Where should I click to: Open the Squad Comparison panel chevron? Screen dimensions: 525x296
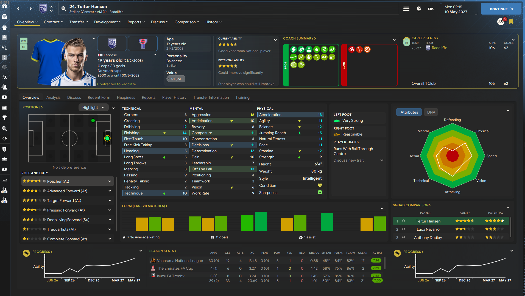(x=508, y=208)
